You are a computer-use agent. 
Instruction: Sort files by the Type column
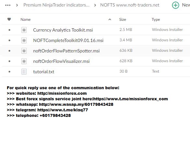(x=156, y=20)
